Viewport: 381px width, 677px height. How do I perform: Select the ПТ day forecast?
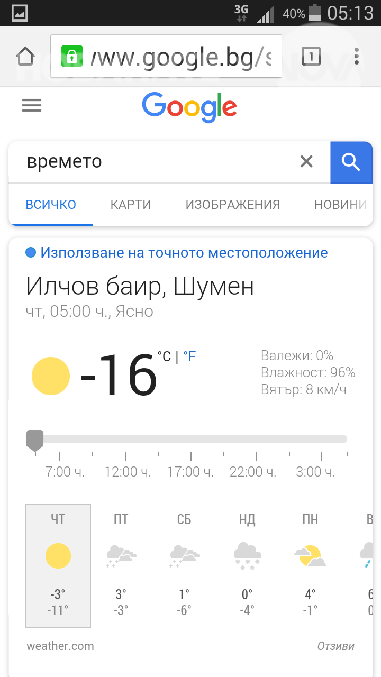(121, 565)
